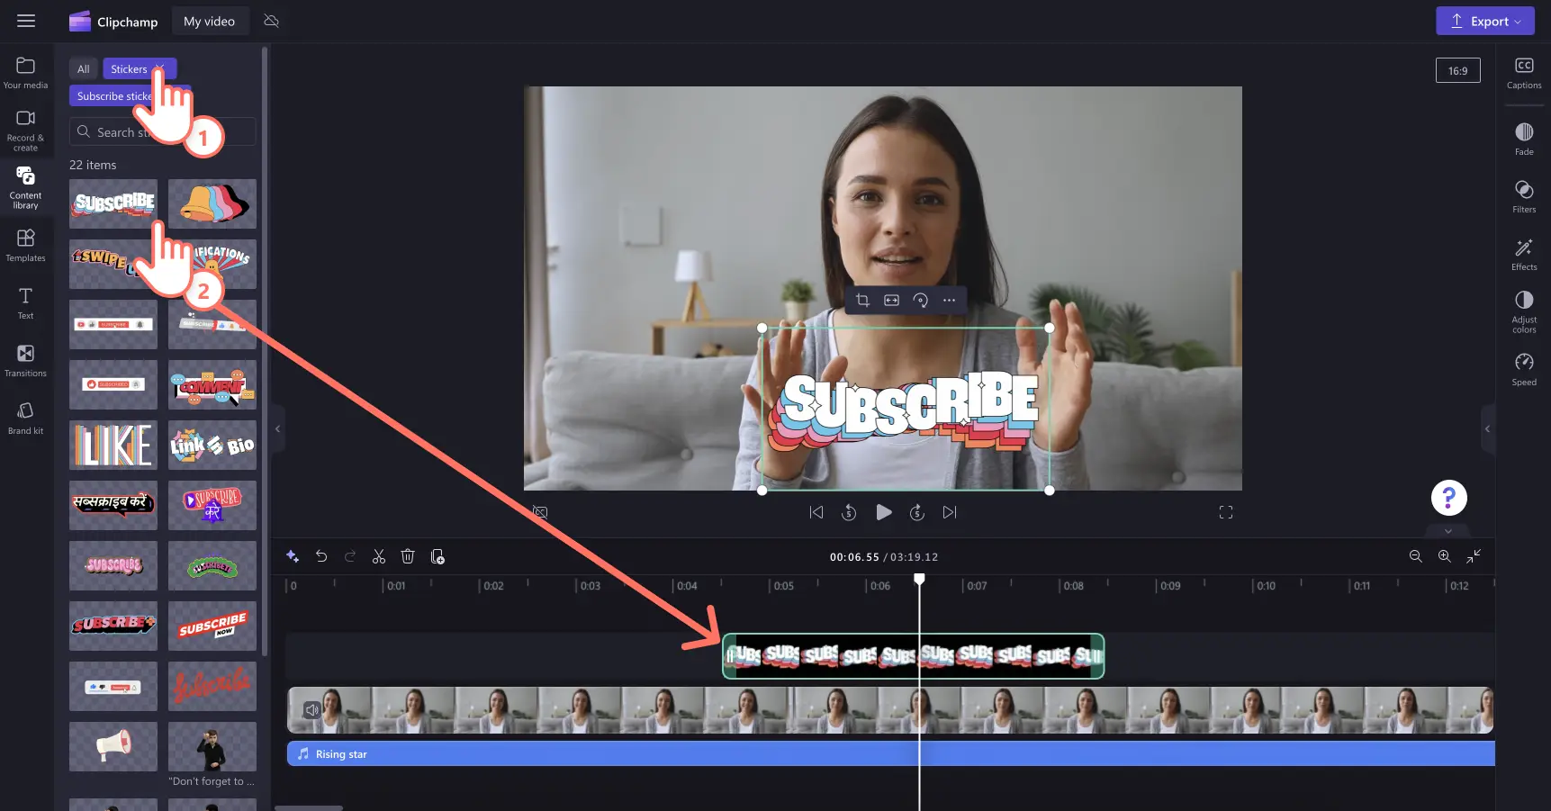Click the rotate icon on floating toolbar
Image resolution: width=1551 pixels, height=811 pixels.
pos(920,300)
